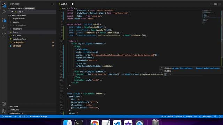Expand the Timeline section
Image resolution: width=223 pixels, height=125 pixels.
(x=15, y=110)
